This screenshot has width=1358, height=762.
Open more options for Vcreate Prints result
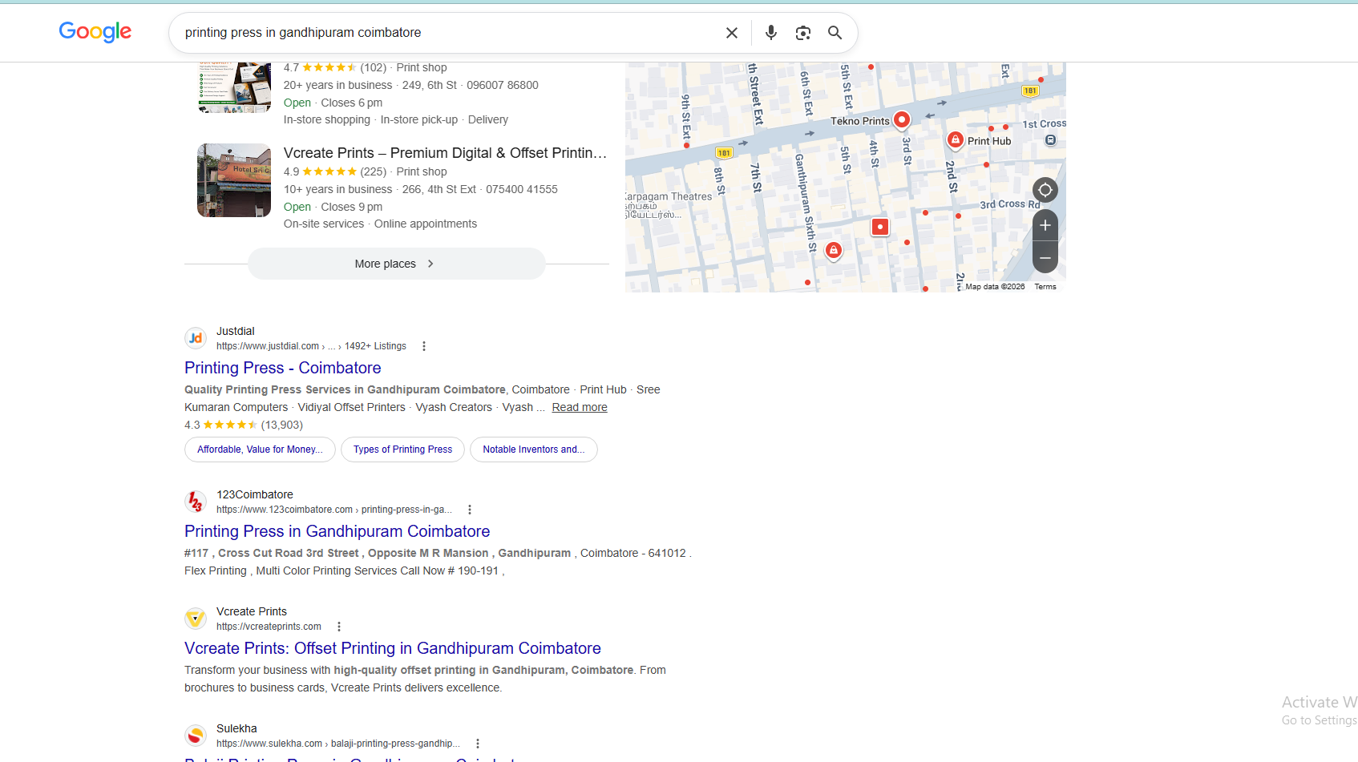(x=339, y=627)
